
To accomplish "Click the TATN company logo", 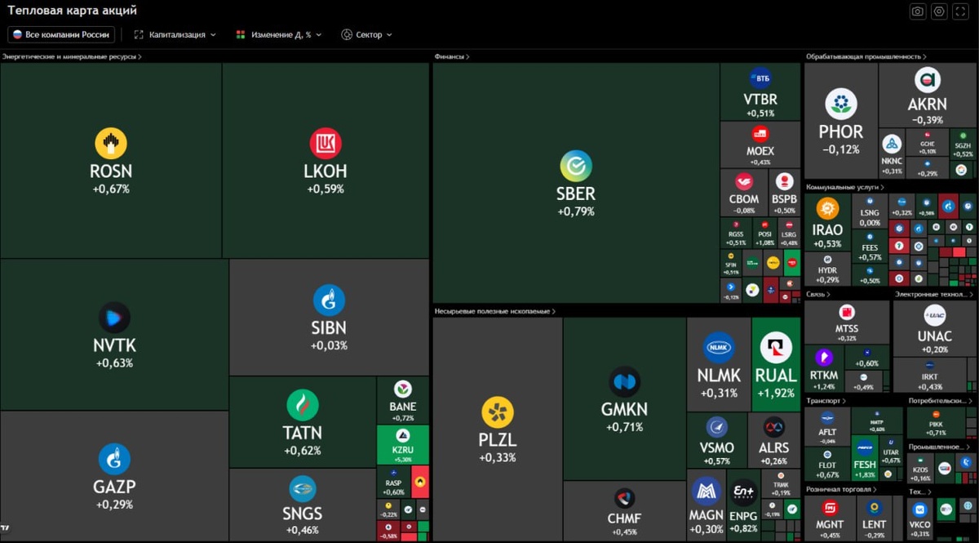I will [x=303, y=406].
